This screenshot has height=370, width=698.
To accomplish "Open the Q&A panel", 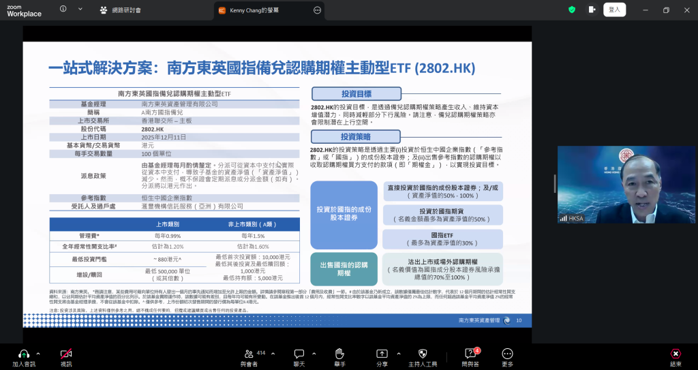I will (x=471, y=354).
